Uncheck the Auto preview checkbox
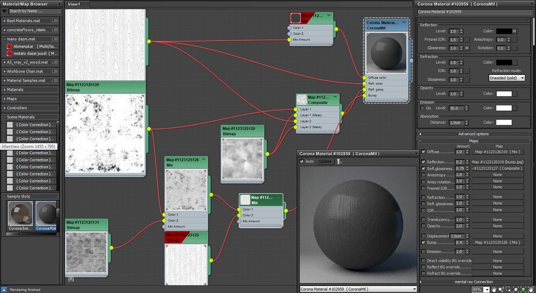This screenshot has height=293, width=536. tap(302, 162)
